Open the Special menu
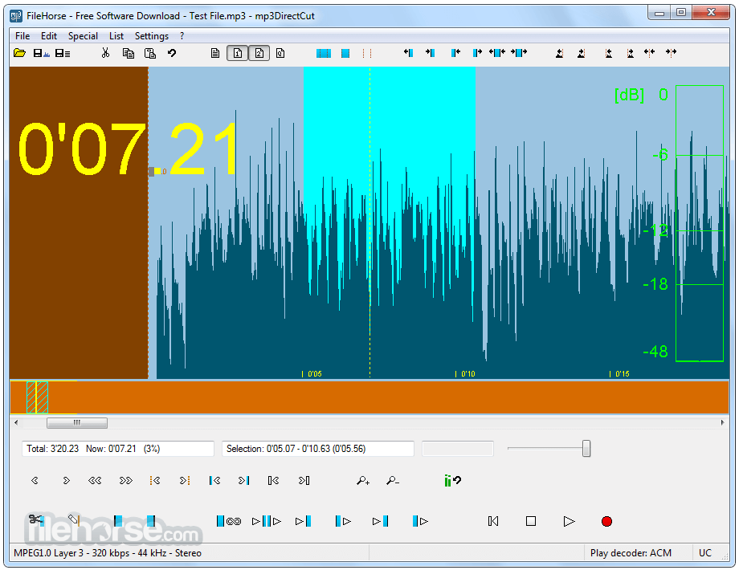This screenshot has width=739, height=570. click(x=83, y=36)
